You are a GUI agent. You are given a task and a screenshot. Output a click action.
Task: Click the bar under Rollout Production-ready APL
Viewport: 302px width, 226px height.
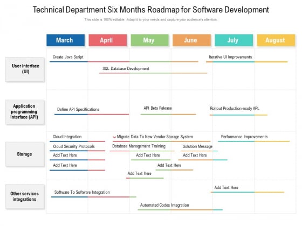tap(238, 115)
